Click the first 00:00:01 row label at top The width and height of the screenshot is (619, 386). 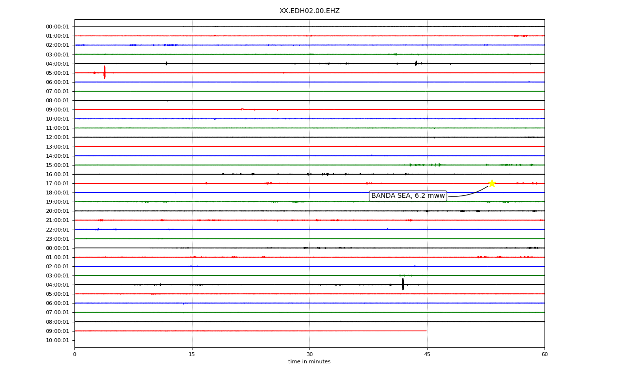point(58,27)
